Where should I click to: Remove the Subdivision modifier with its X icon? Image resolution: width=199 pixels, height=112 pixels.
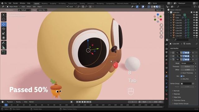click(193, 53)
